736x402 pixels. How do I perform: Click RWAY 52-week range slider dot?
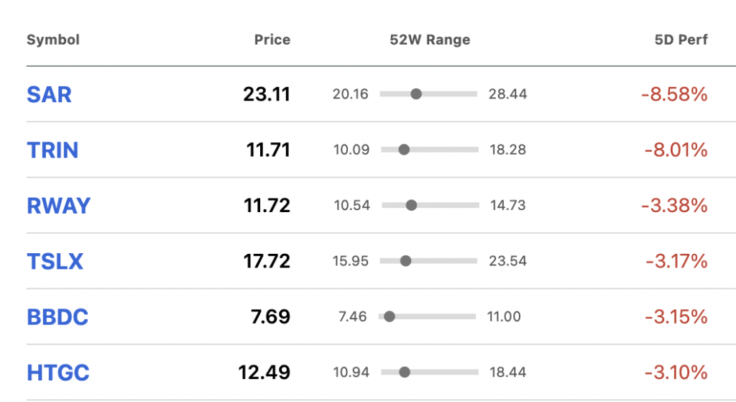coord(411,205)
